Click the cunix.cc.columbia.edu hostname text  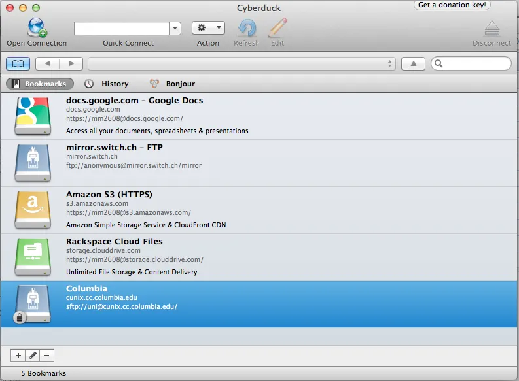pyautogui.click(x=101, y=297)
